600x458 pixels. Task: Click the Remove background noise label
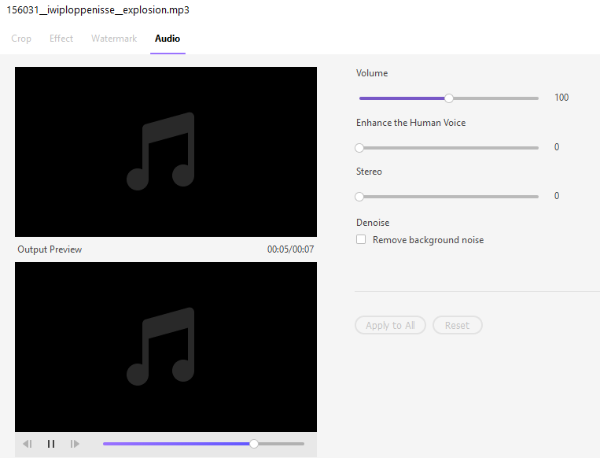429,240
